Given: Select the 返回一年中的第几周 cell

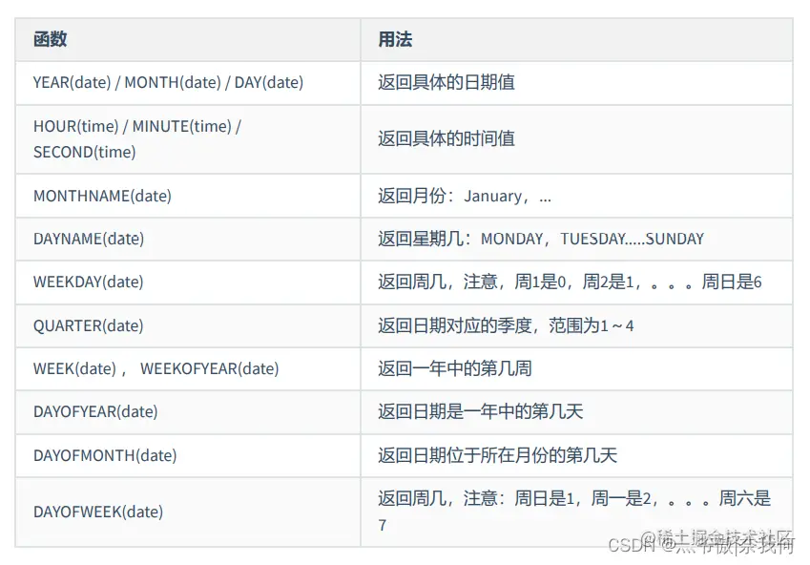Looking at the screenshot, I should pyautogui.click(x=576, y=368).
